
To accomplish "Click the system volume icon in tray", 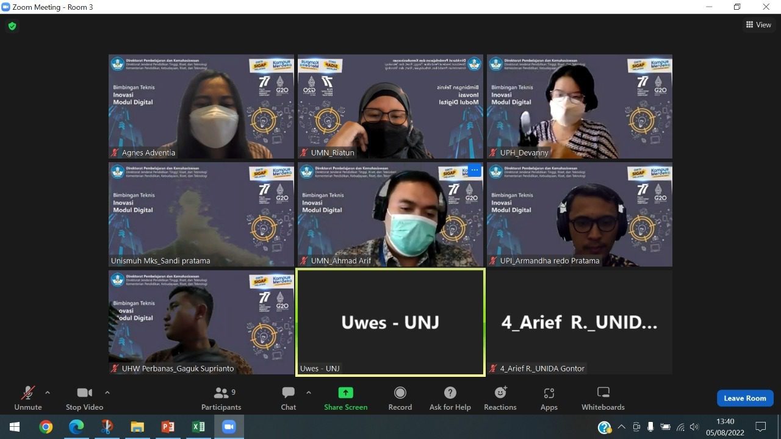I will click(694, 427).
